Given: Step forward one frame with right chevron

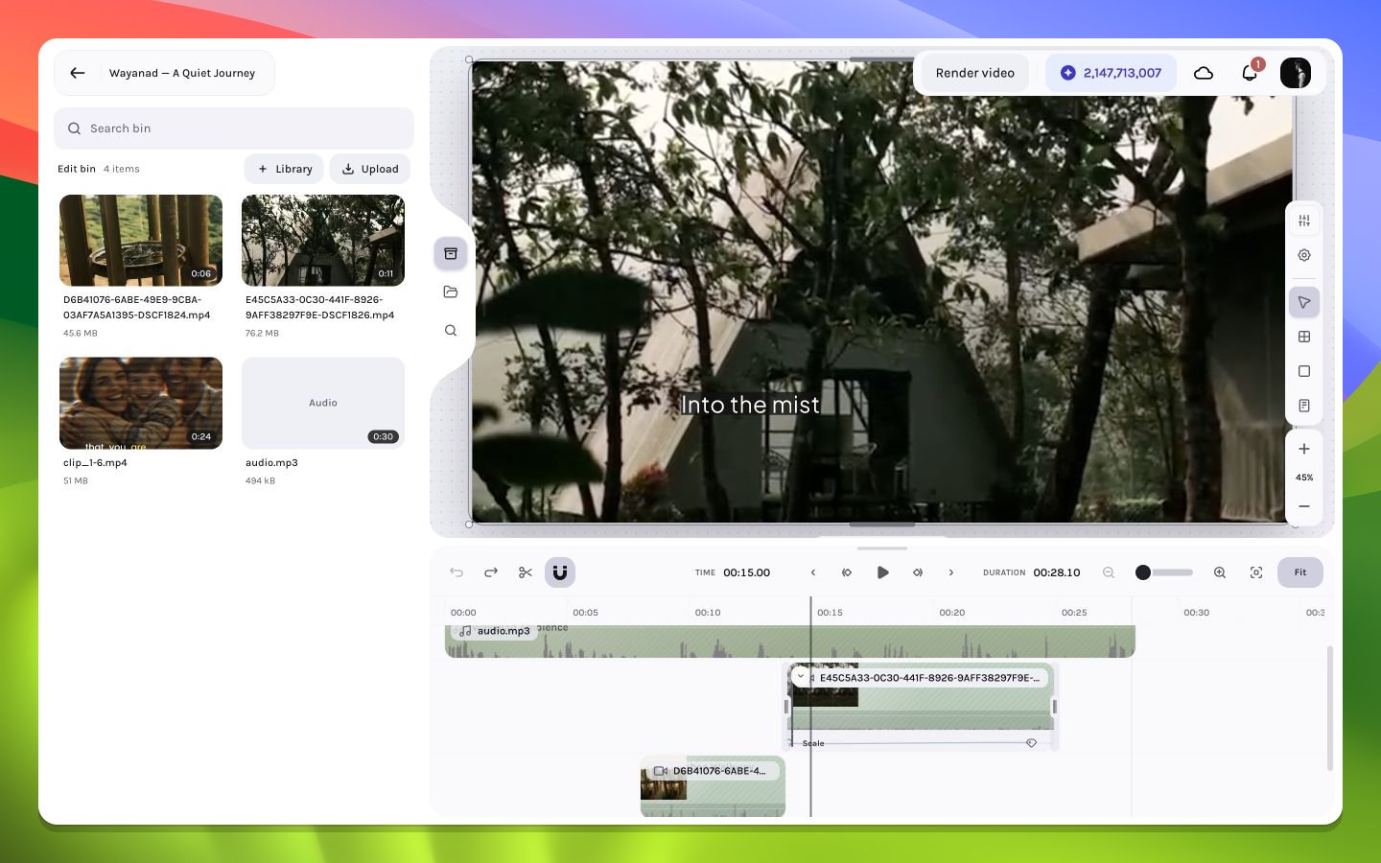Looking at the screenshot, I should point(951,572).
